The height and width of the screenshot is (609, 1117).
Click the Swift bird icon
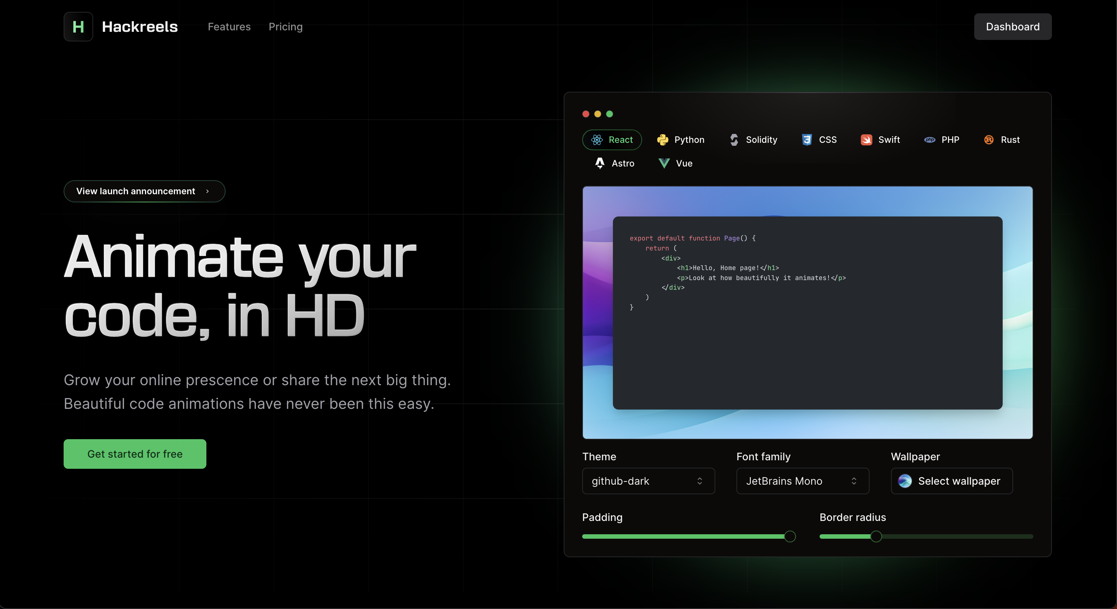[866, 140]
